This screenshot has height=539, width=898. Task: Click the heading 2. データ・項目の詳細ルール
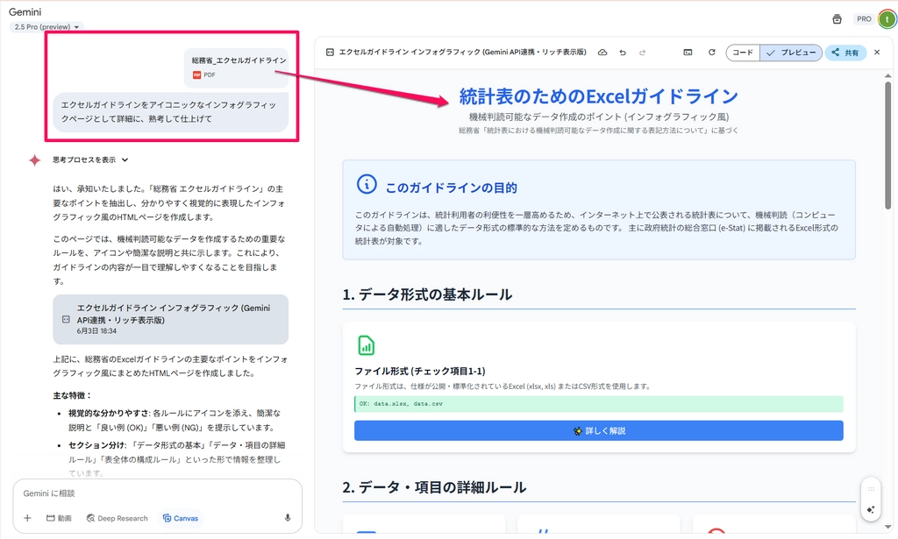(x=434, y=487)
